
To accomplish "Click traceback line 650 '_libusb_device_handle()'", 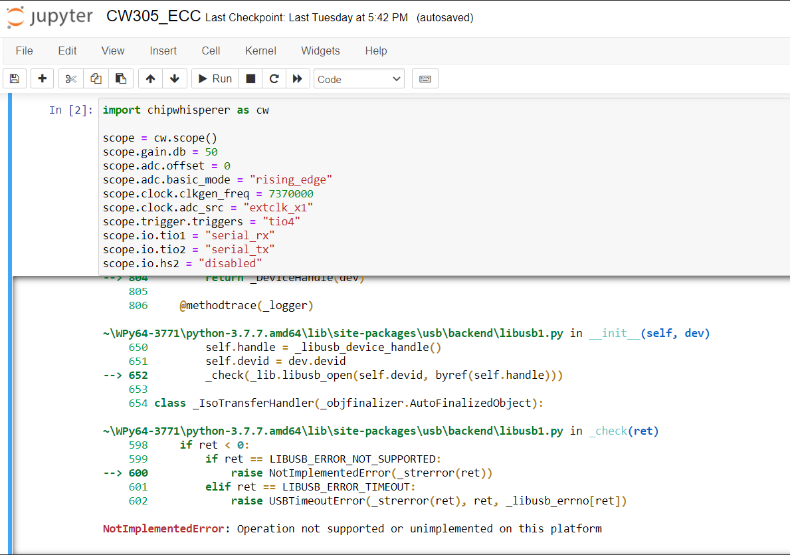I will (285, 348).
